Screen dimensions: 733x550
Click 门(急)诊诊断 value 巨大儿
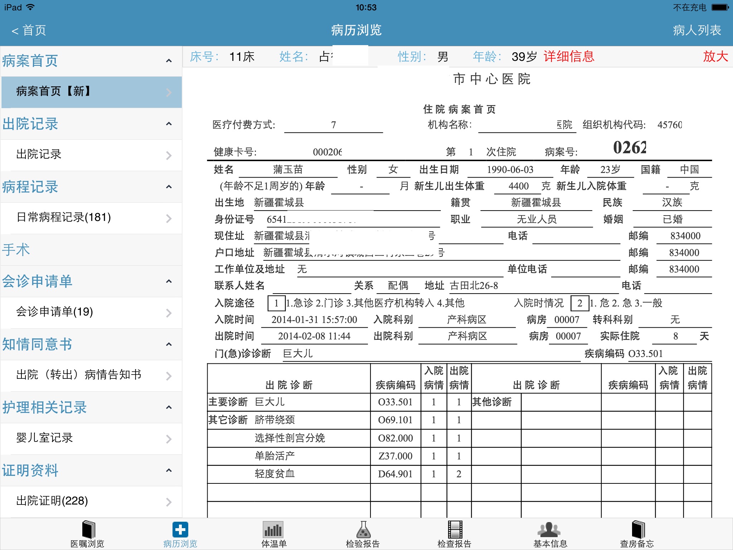[x=298, y=354]
